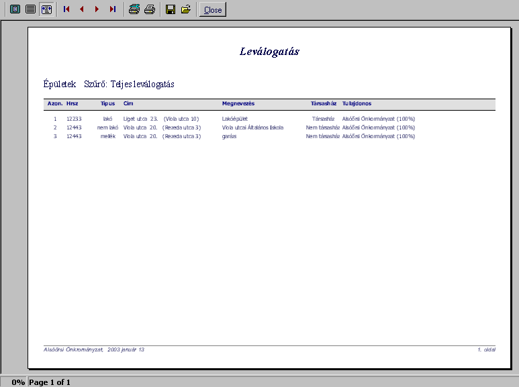Click 'Liget utca 23.' address

(x=141, y=119)
